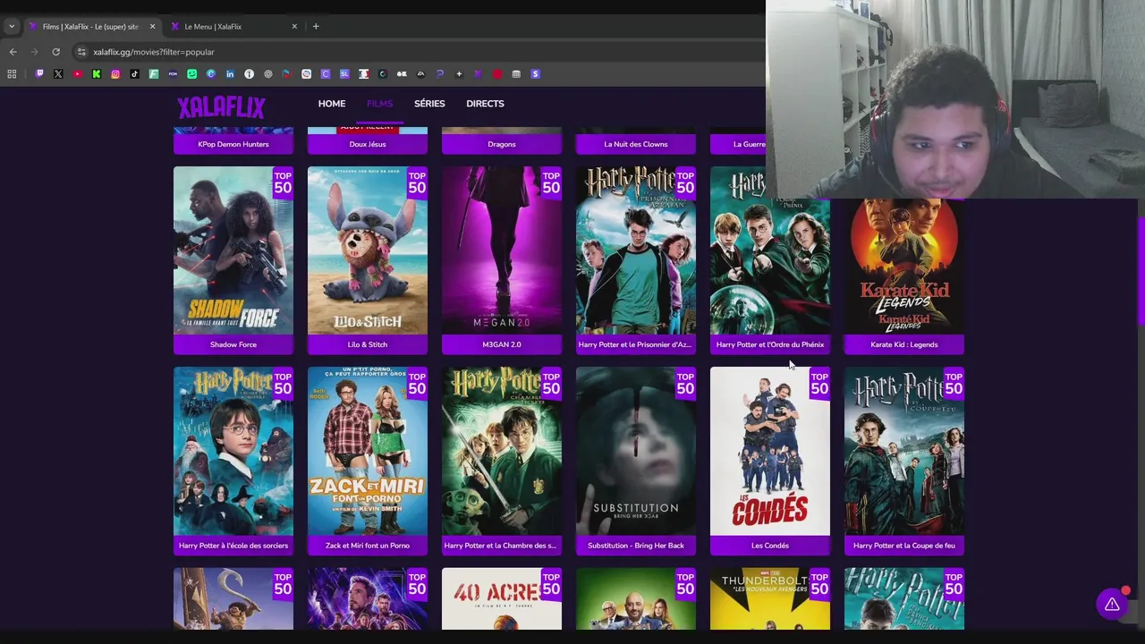Open the Shadow Force movie poster
This screenshot has height=644, width=1145.
233,250
